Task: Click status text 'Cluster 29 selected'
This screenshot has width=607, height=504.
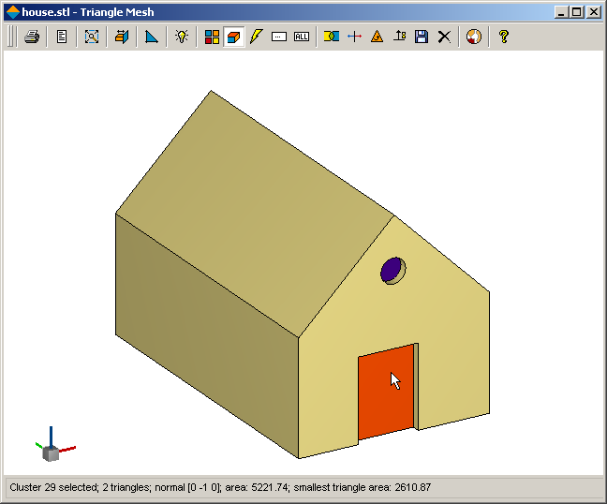Action: [x=53, y=487]
